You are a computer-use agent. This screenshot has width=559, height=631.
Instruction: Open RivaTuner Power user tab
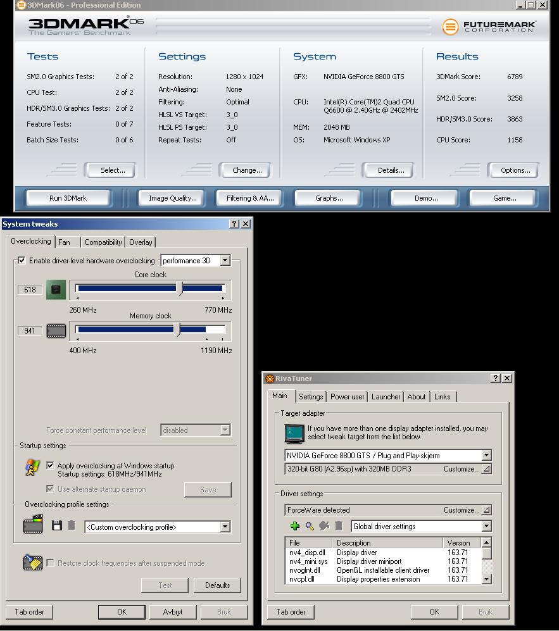(347, 397)
